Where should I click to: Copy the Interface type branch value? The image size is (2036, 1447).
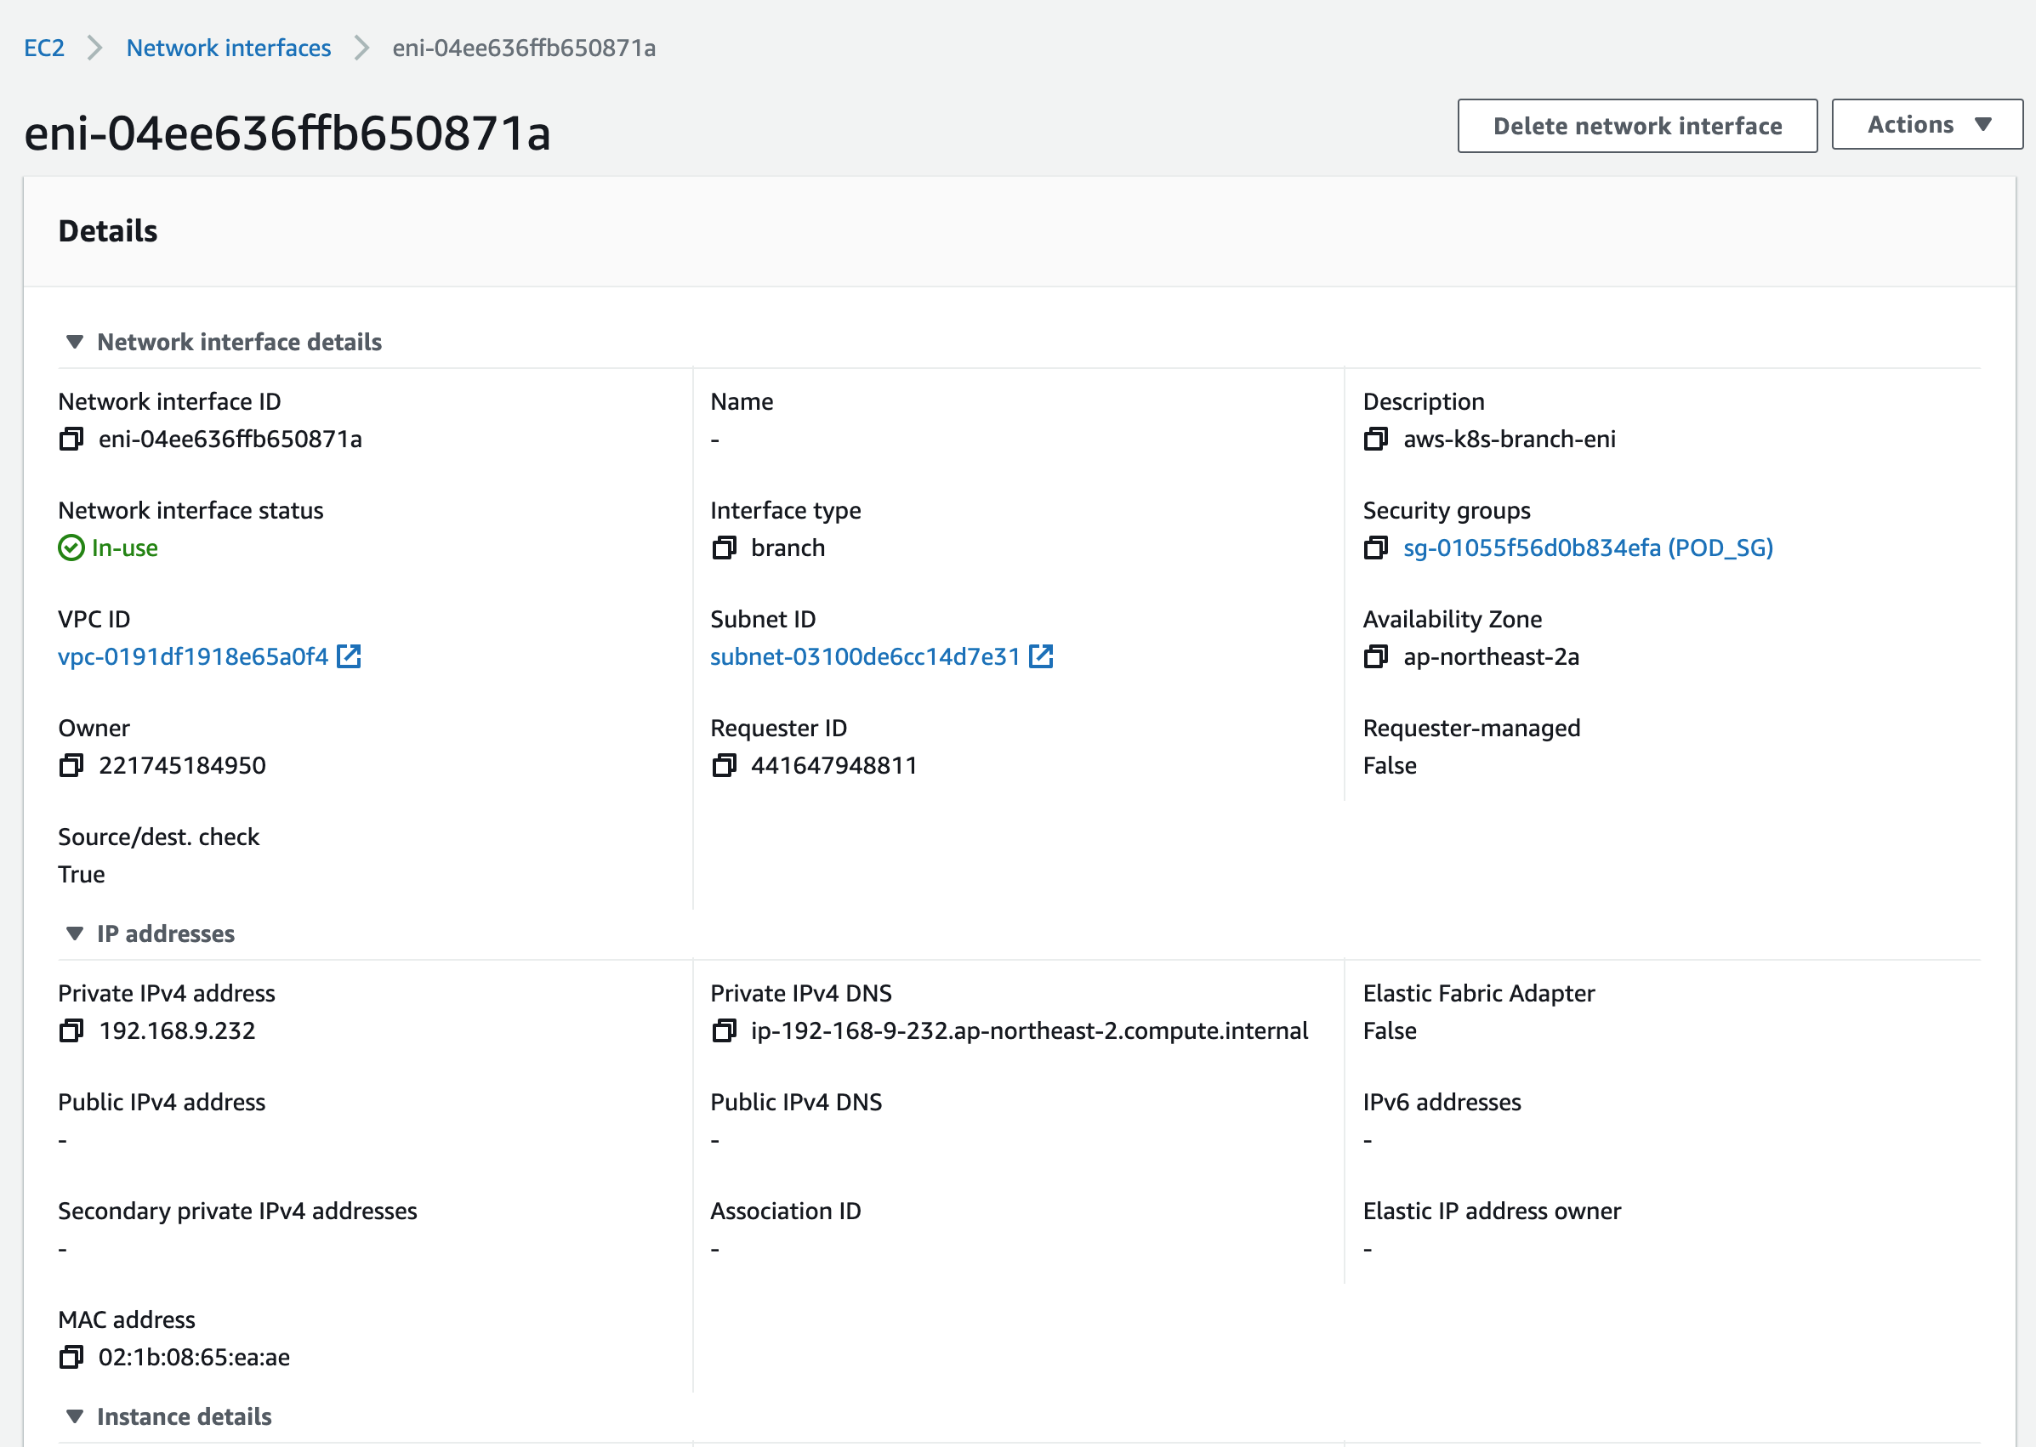pyautogui.click(x=724, y=548)
